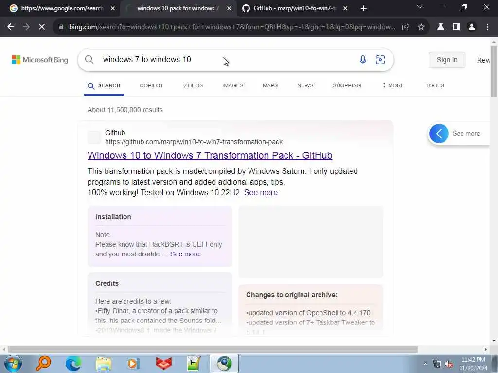Click the network tray icon
Viewport: 498px width, 373px height.
click(437, 364)
